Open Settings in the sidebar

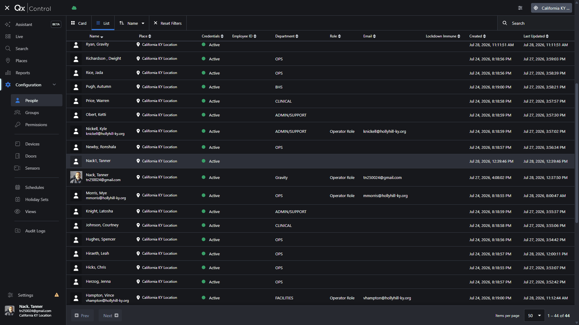pos(26,295)
